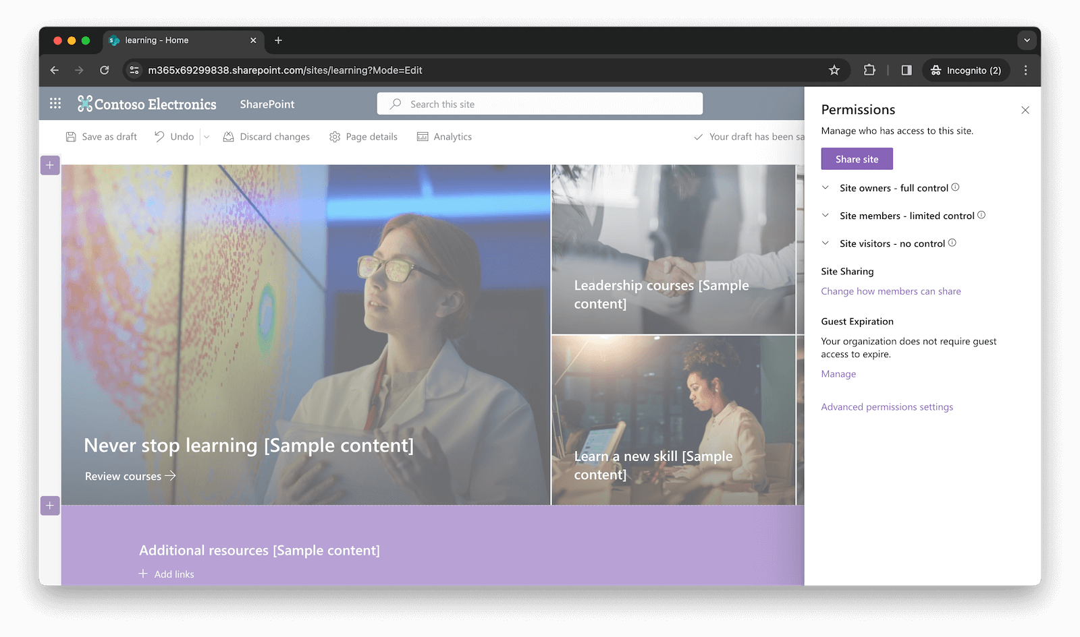Open the Analytics panel
Screen dimensions: 1080x637
[x=421, y=136]
